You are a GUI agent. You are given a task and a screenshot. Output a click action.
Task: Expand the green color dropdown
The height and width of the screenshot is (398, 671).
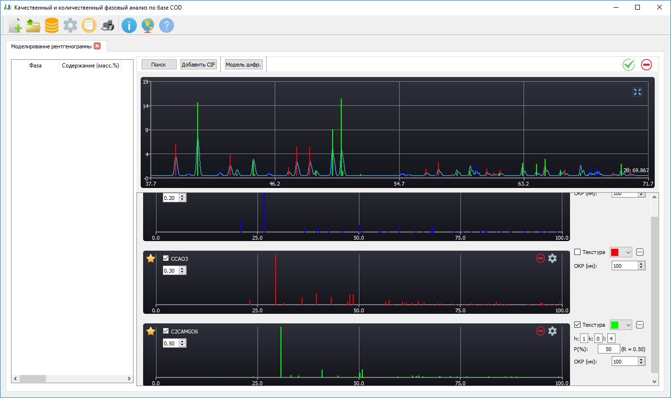click(x=626, y=325)
